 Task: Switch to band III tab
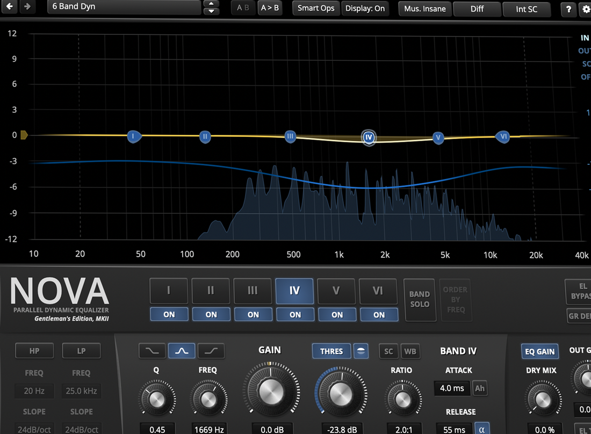click(253, 291)
